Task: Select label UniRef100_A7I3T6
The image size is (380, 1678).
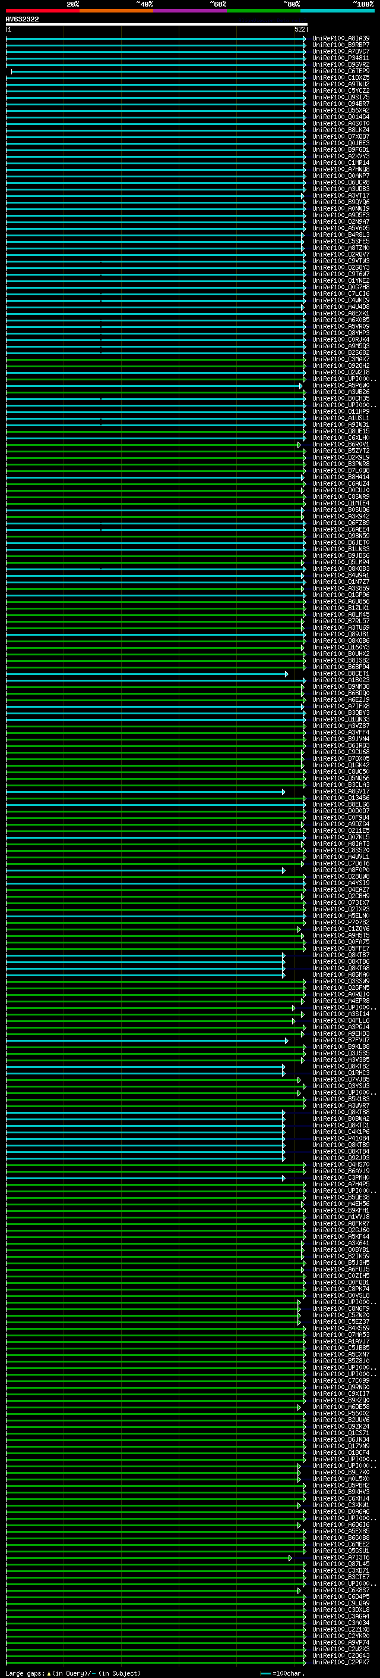Action: [341, 1558]
